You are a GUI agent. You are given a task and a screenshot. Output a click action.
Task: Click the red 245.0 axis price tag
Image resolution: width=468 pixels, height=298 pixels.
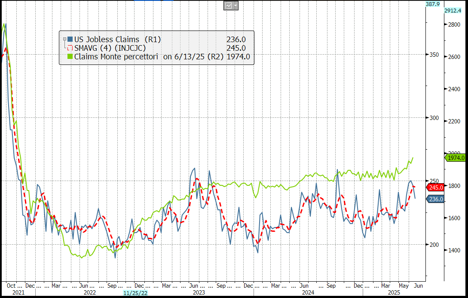point(435,187)
